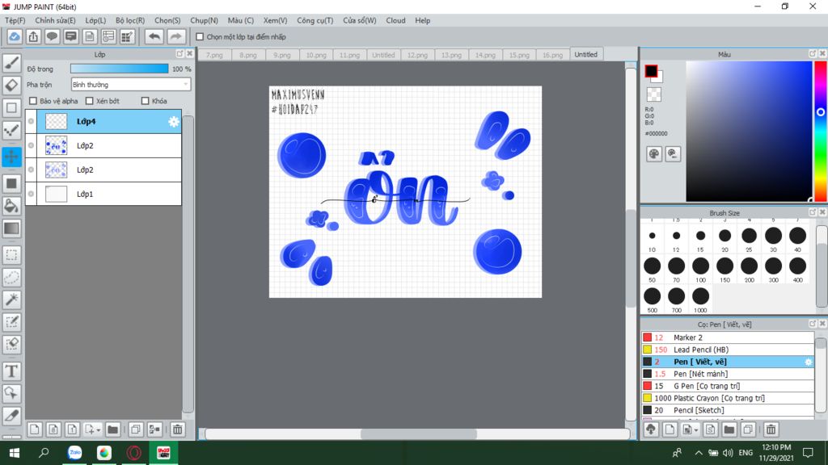Choose the Marker 2 brush
This screenshot has height=465, width=828.
pyautogui.click(x=728, y=337)
